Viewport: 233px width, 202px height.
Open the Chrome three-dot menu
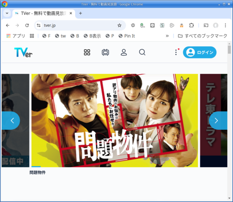click(x=225, y=25)
